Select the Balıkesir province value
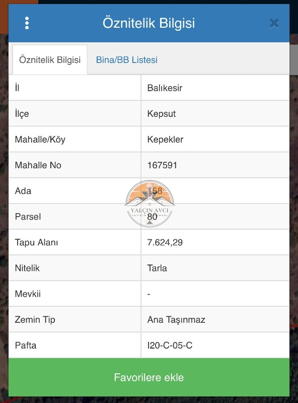Viewport: 298px width, 403px height. point(165,88)
